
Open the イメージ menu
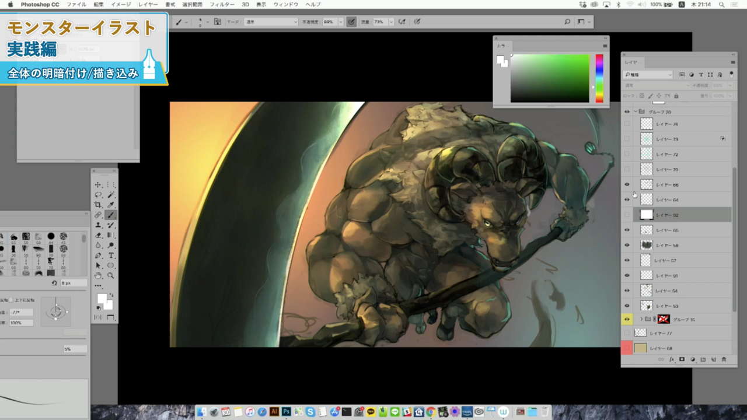click(x=121, y=4)
